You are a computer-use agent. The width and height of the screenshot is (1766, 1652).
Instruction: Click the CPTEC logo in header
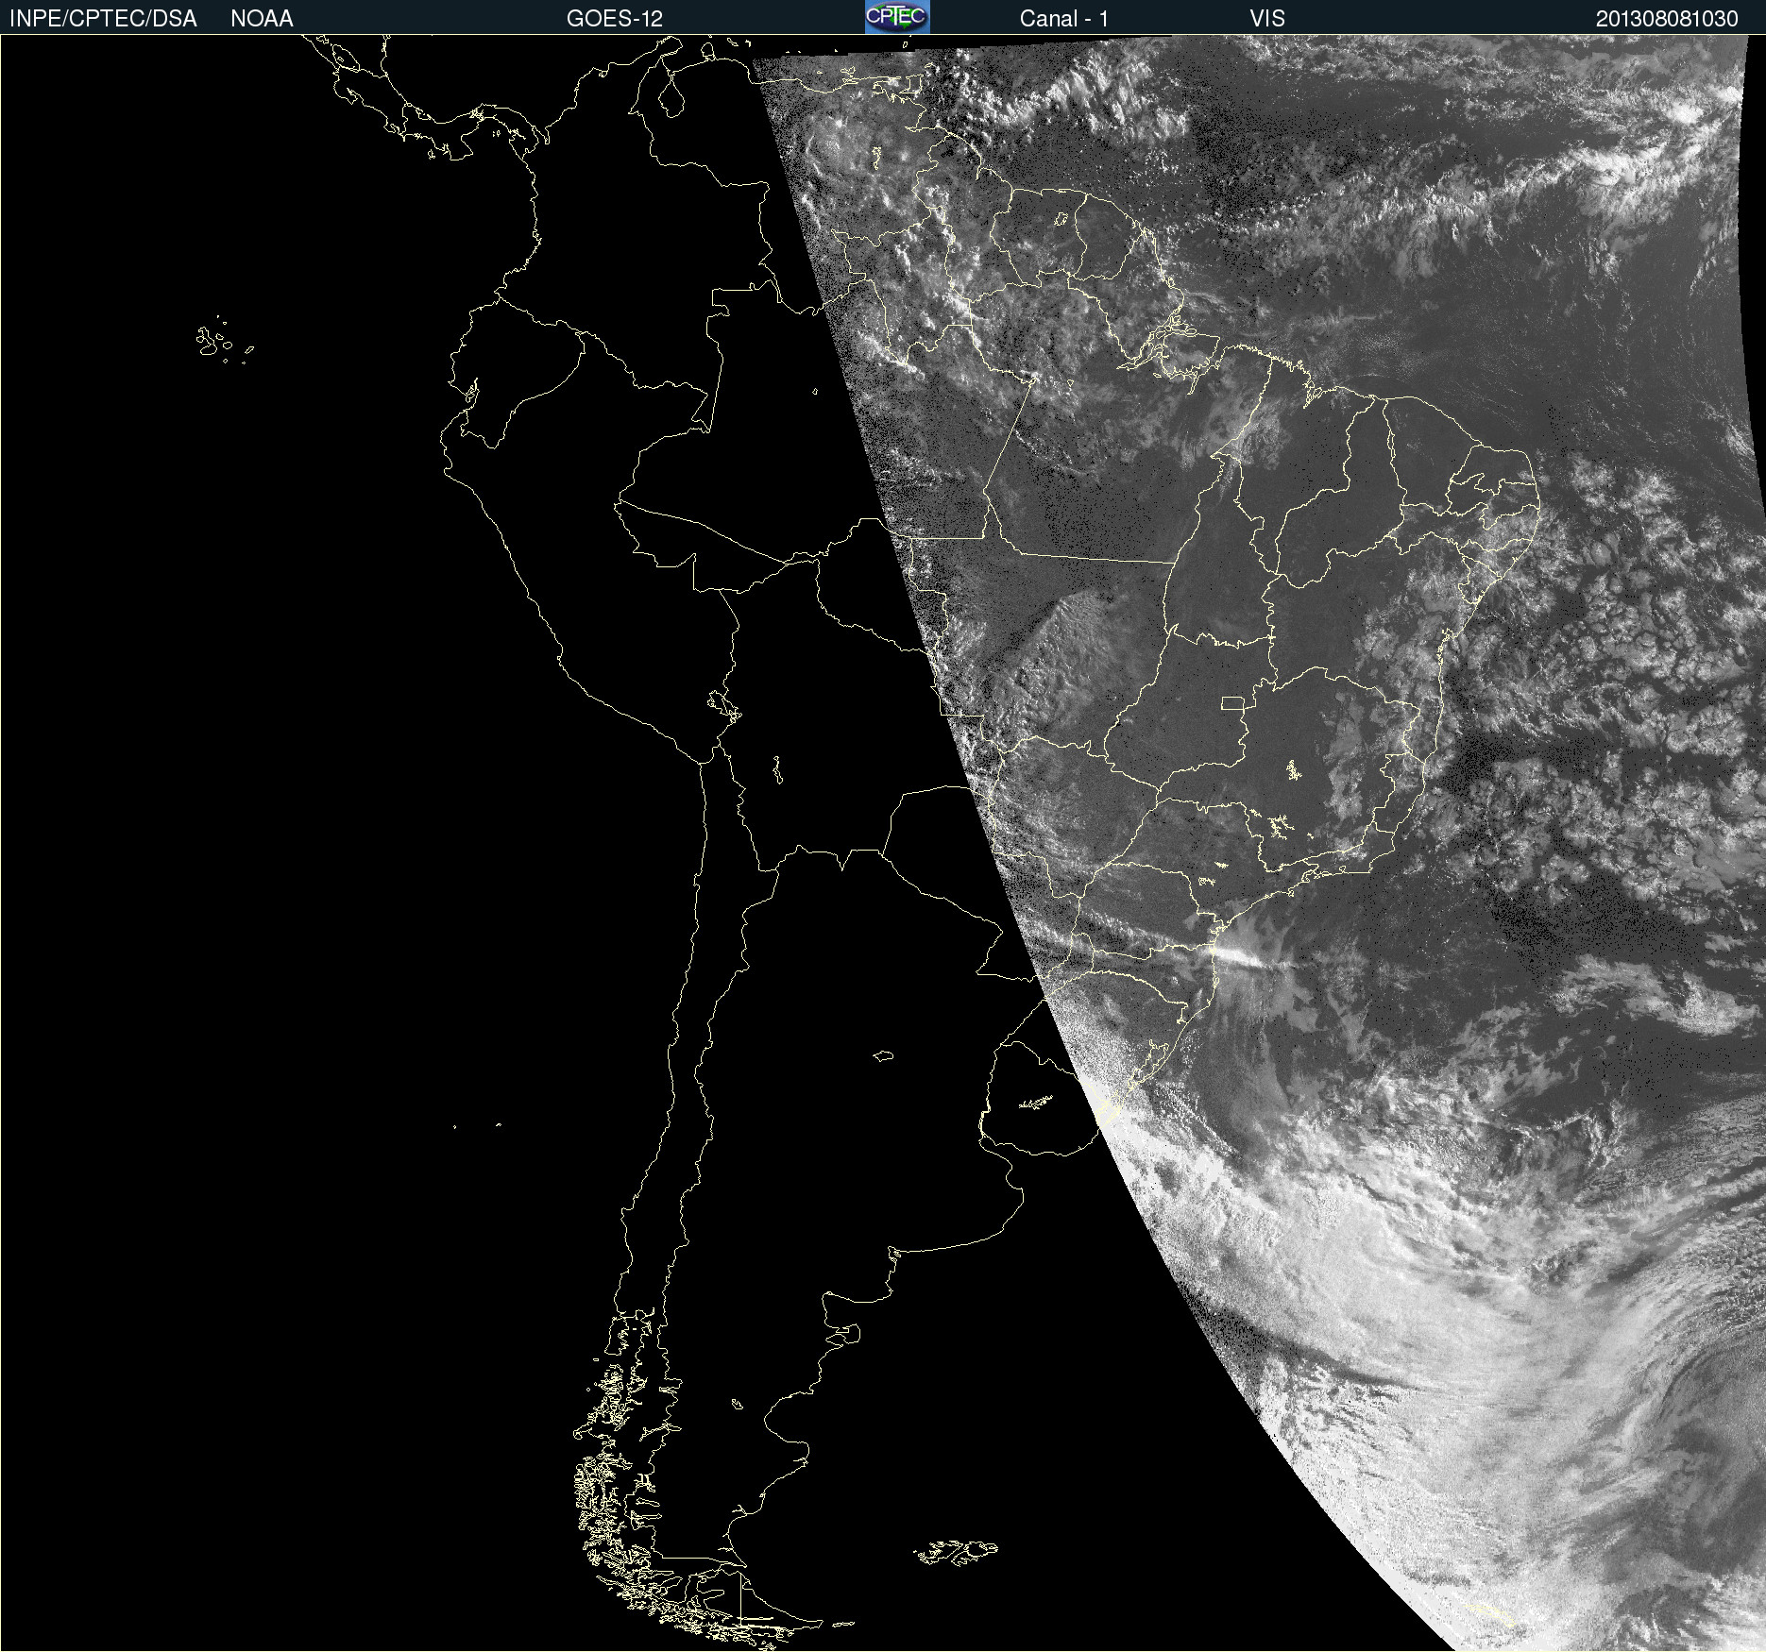[x=897, y=17]
